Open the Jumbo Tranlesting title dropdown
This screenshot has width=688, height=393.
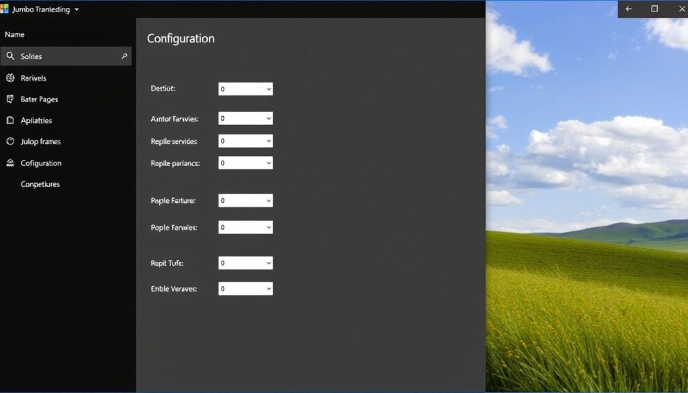pyautogui.click(x=77, y=9)
